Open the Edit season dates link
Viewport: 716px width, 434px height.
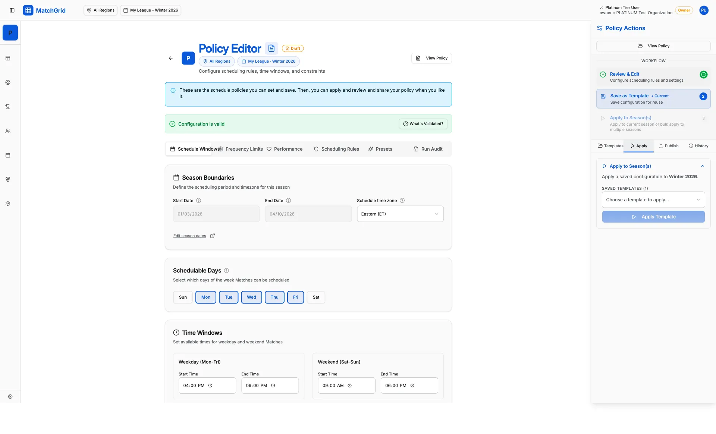click(x=189, y=236)
